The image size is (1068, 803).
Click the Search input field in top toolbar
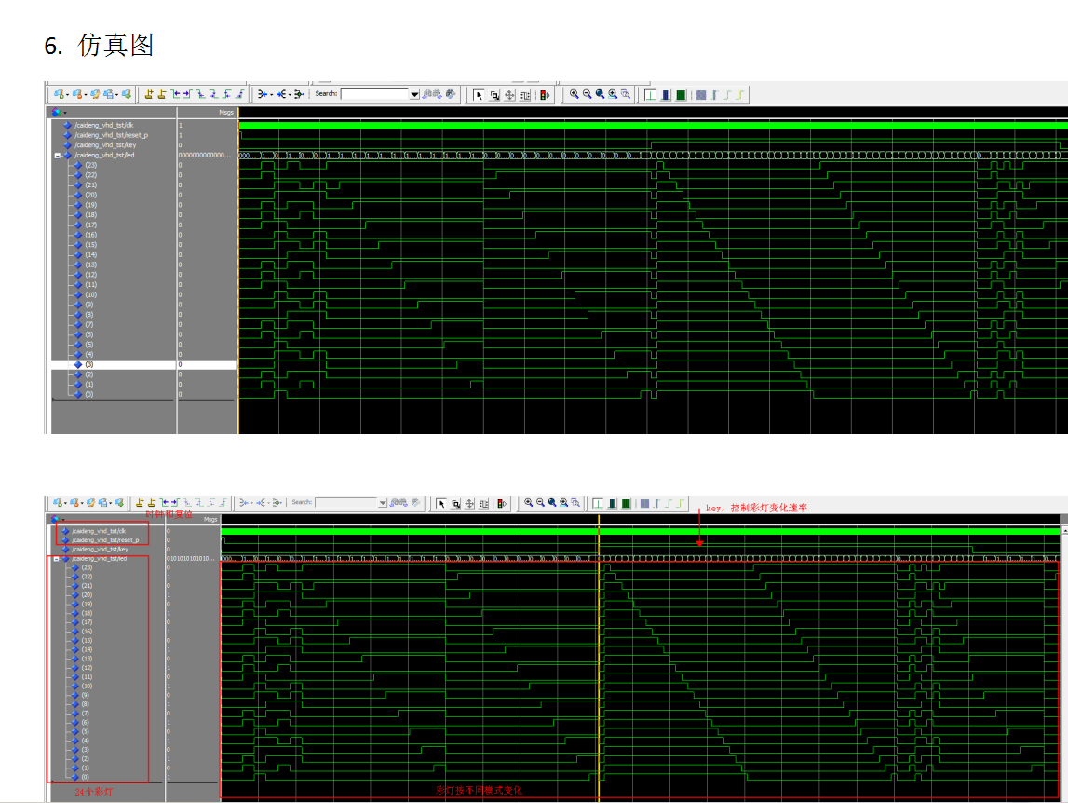point(375,94)
